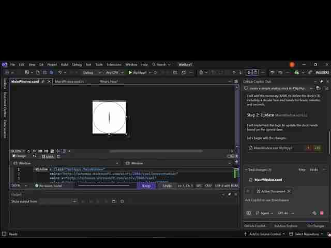The width and height of the screenshot is (331, 248).
Task: Start the WpfApp1 project with green play button
Action: 137,72
